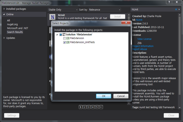Open the Project Information link

click(143, 46)
